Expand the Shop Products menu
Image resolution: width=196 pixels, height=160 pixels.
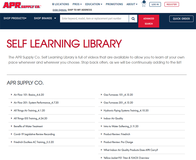click(x=15, y=18)
